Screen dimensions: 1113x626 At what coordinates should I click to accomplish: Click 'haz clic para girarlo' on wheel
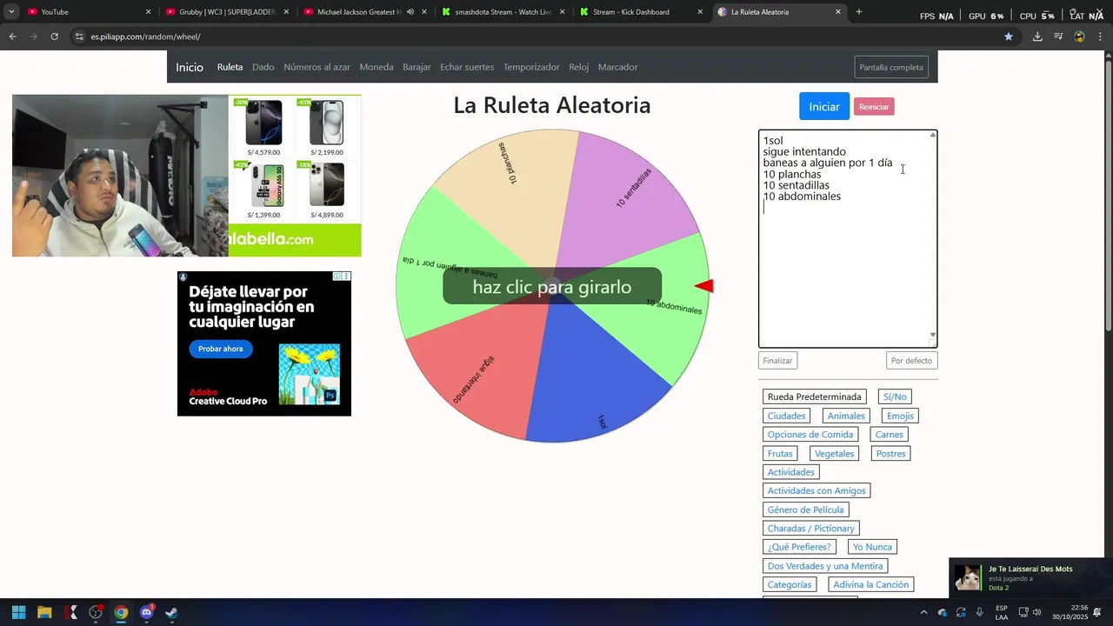(x=552, y=287)
